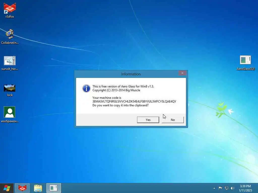This screenshot has width=258, height=193.
Task: Click Yes to copy machine code
Action: click(x=148, y=120)
